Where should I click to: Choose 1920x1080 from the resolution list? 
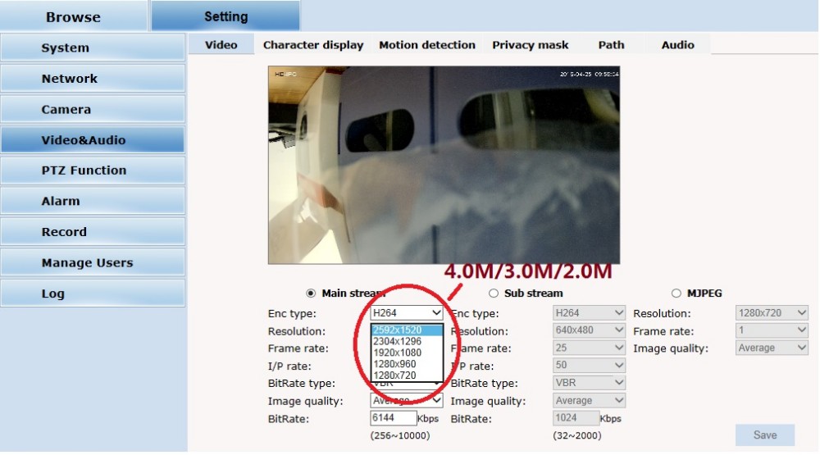click(398, 353)
